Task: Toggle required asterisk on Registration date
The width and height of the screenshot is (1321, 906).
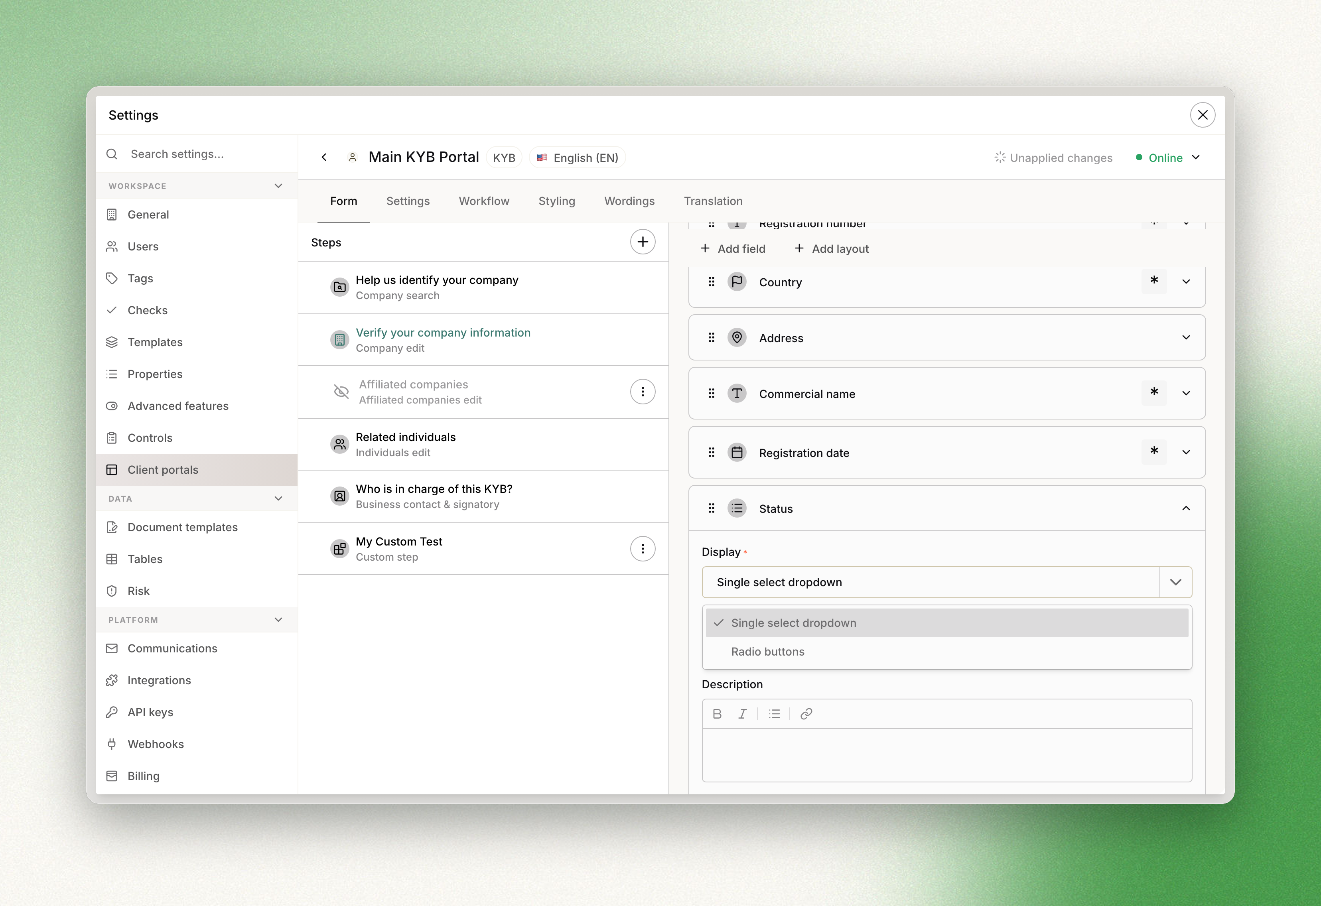Action: pyautogui.click(x=1154, y=452)
